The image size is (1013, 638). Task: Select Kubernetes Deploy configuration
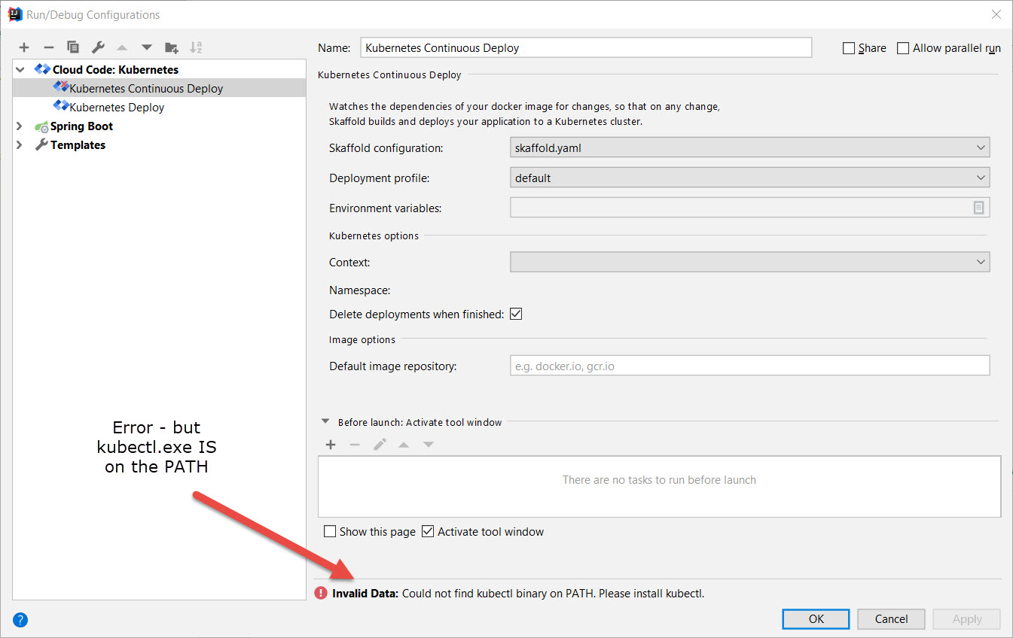159,107
